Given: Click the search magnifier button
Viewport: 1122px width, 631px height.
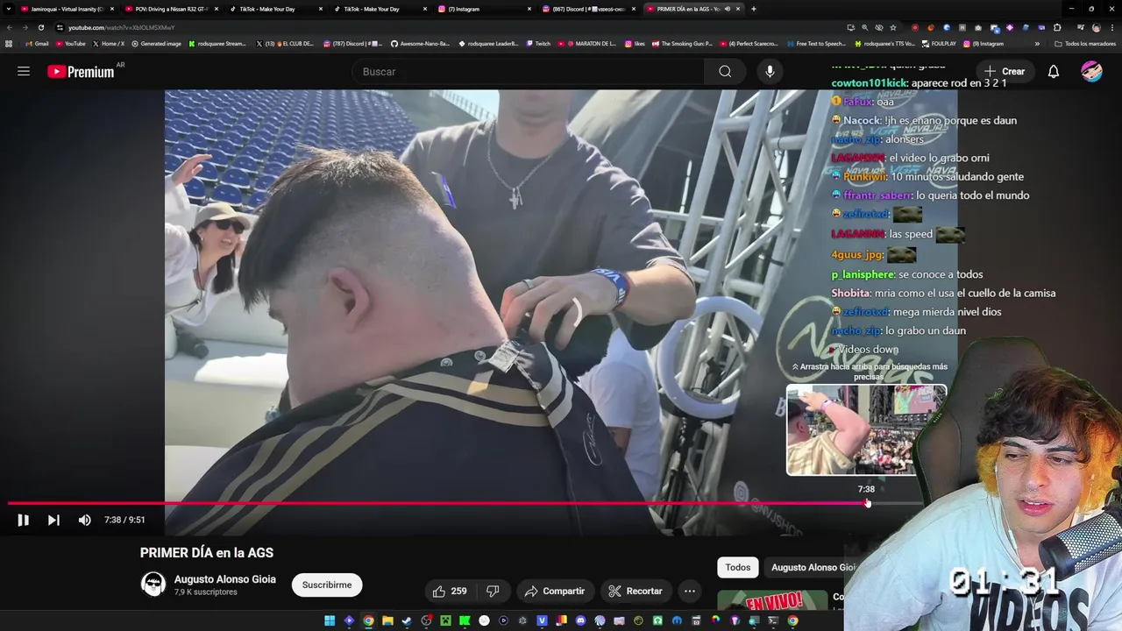Looking at the screenshot, I should [725, 72].
